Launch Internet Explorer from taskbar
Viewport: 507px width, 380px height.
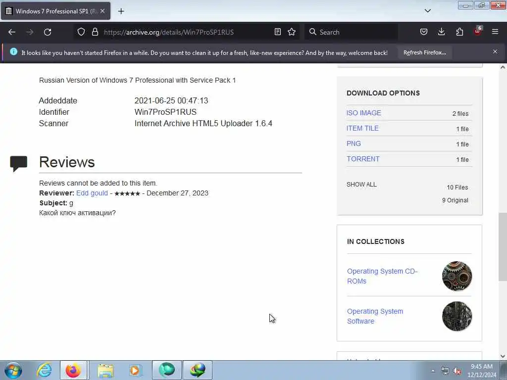44,370
